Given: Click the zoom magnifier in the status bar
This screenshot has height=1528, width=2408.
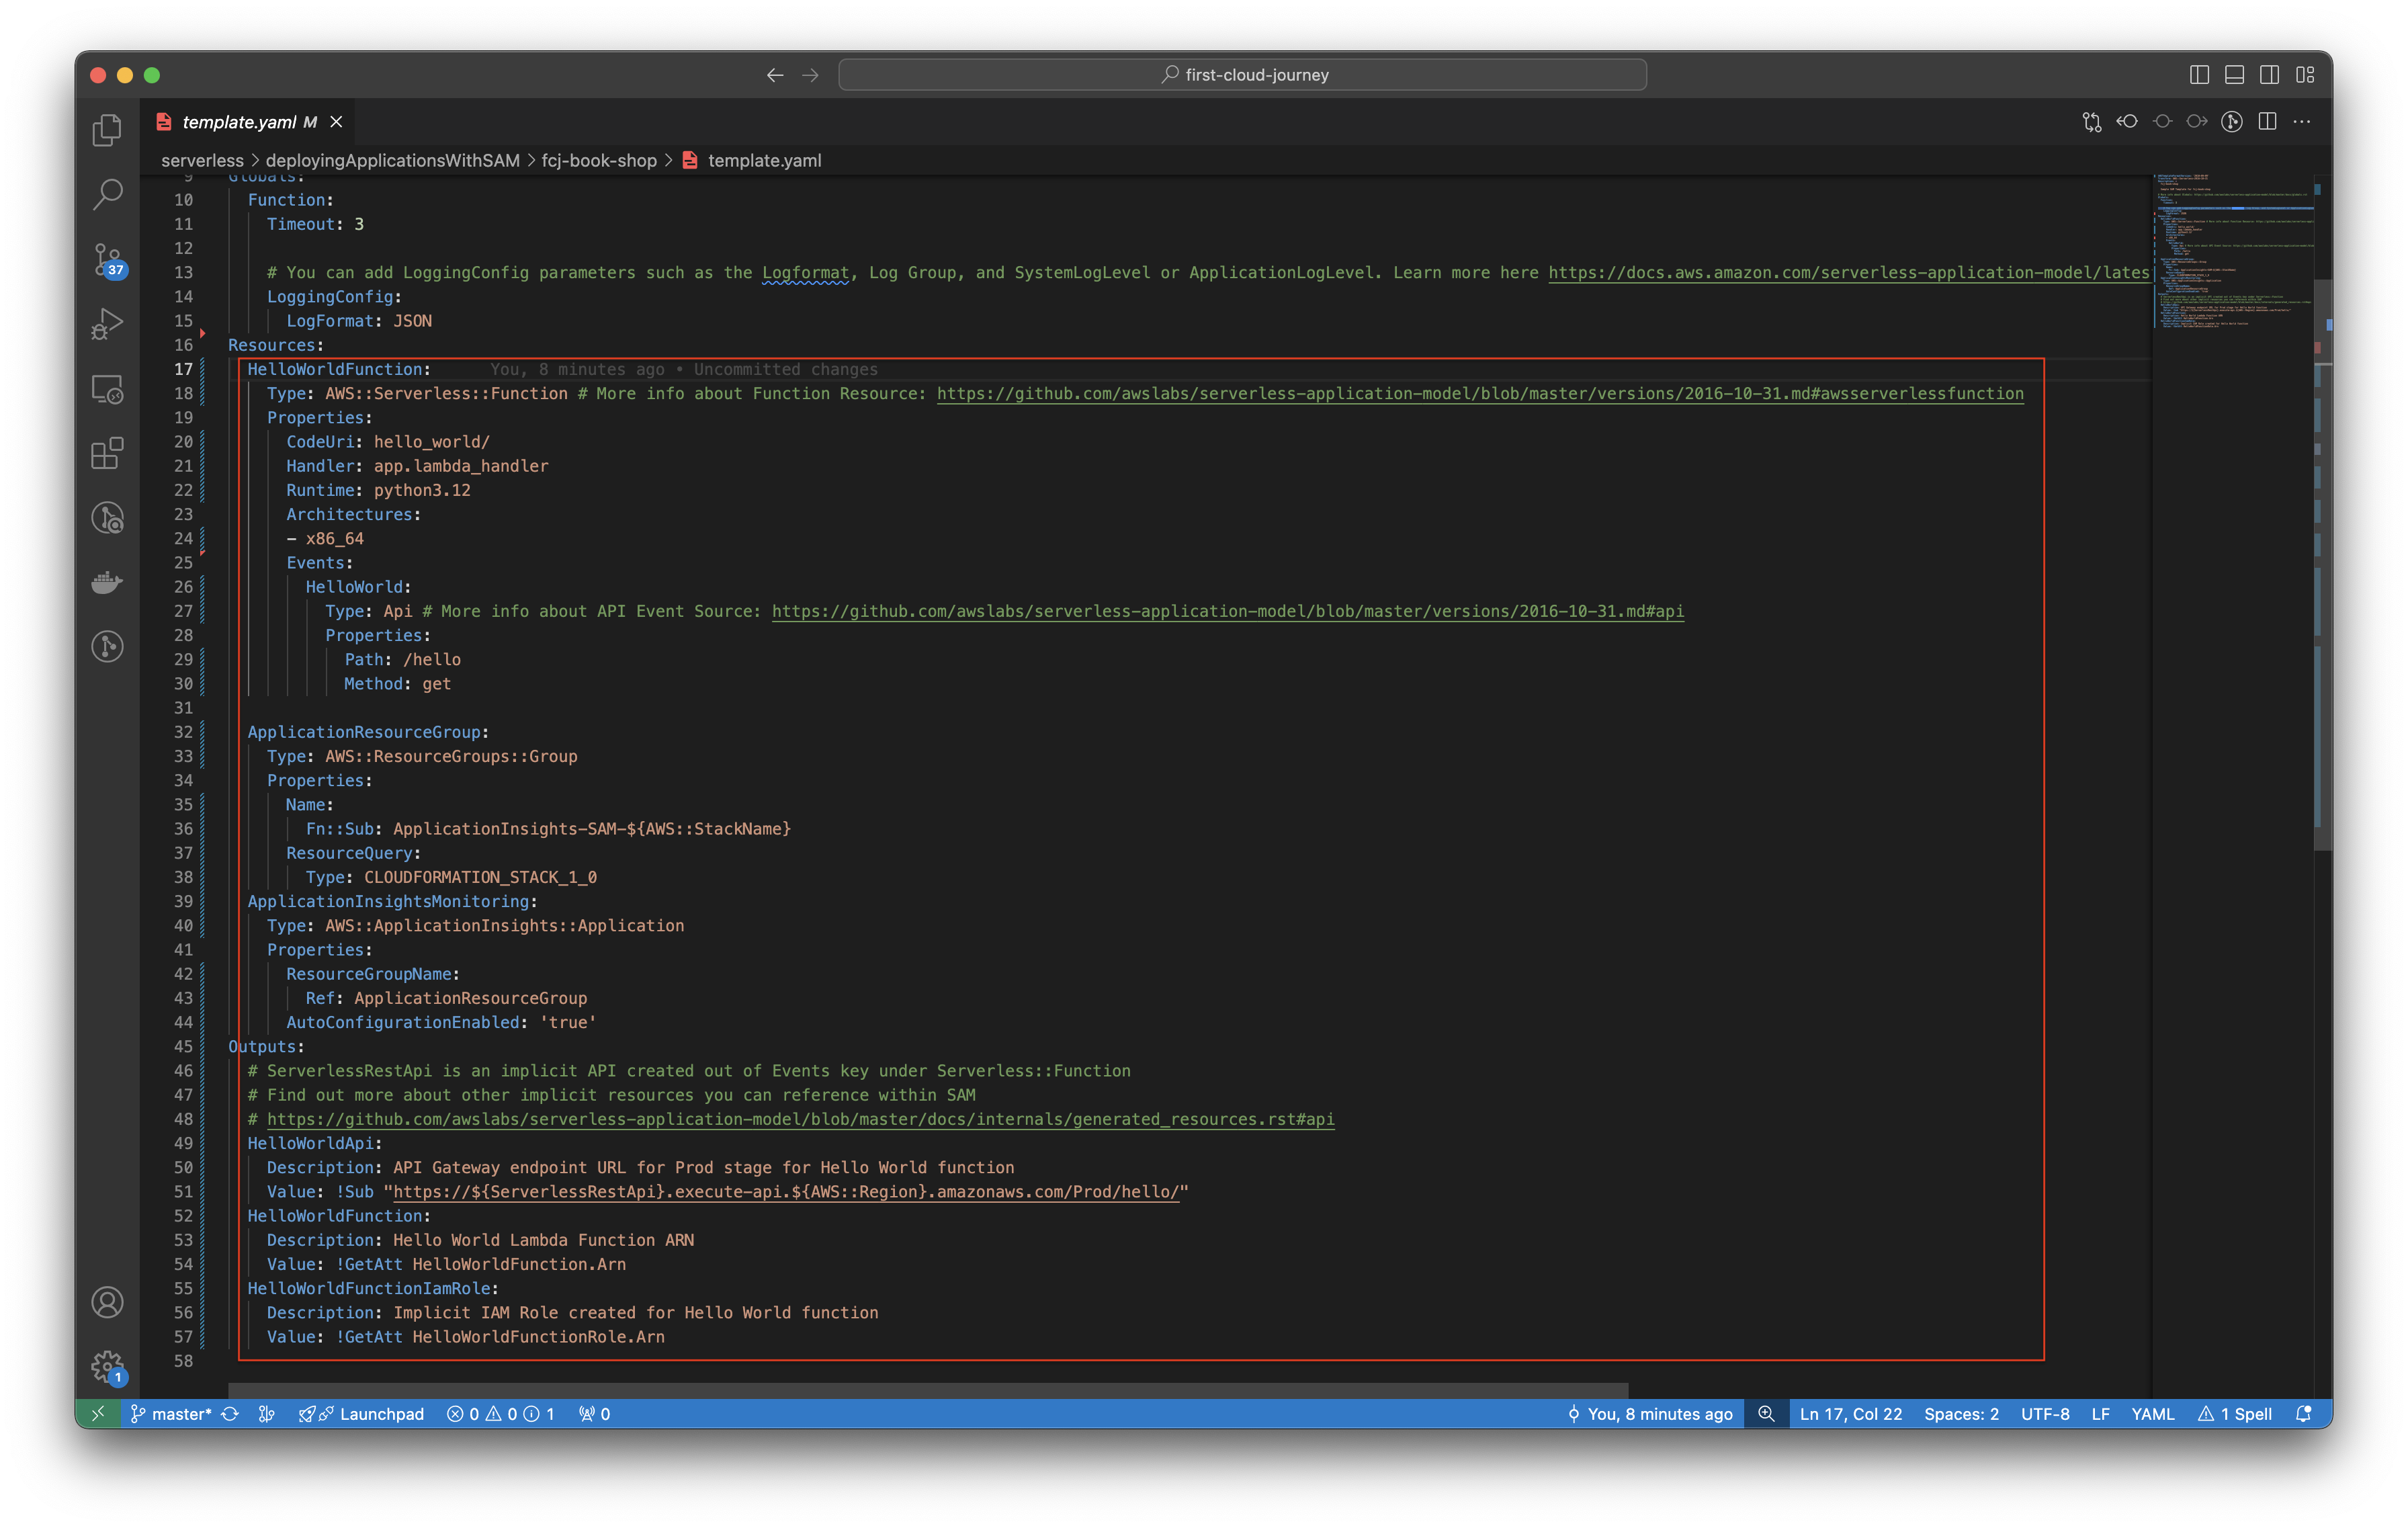Looking at the screenshot, I should pyautogui.click(x=1766, y=1413).
